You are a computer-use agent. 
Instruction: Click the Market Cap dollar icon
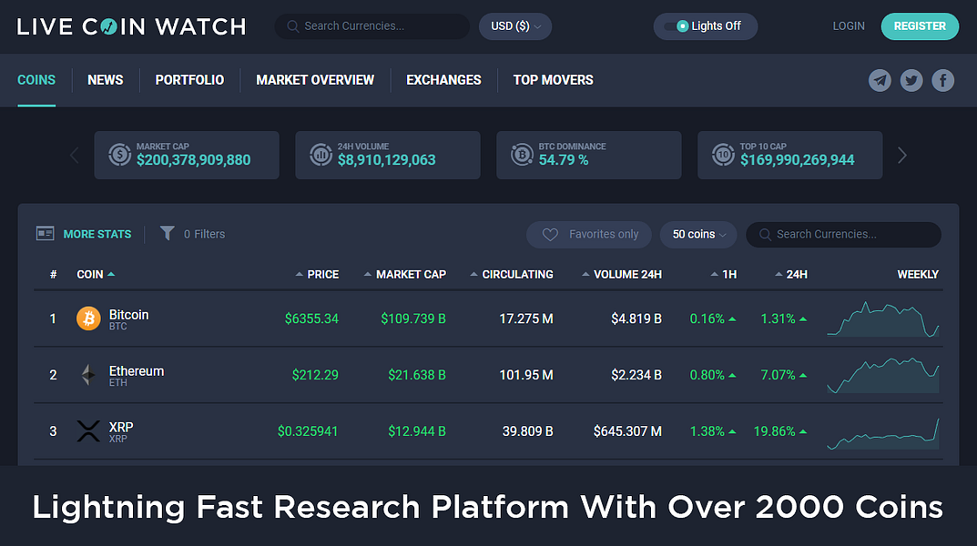pos(119,155)
